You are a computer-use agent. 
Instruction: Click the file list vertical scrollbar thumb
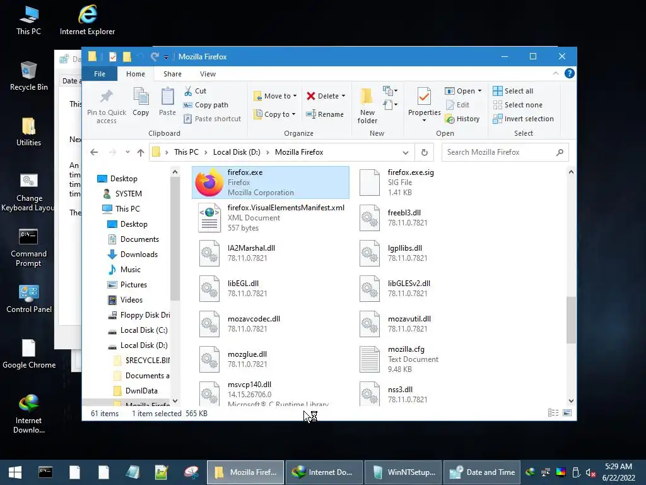571,320
